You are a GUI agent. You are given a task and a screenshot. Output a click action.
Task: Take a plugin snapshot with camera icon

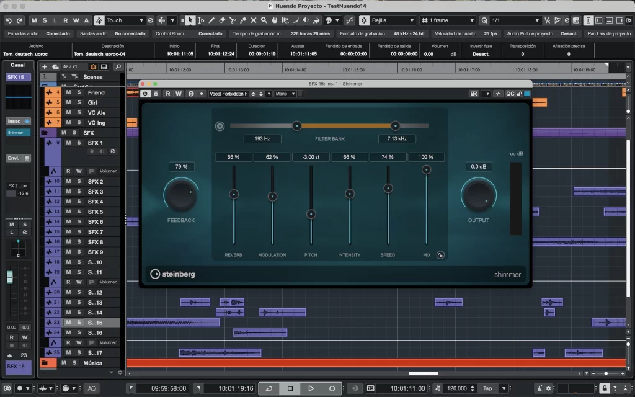474,94
